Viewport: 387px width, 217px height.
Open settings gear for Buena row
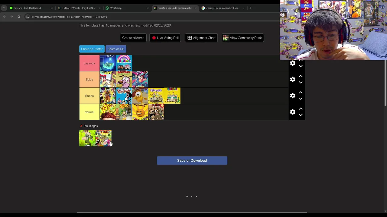coord(292,96)
